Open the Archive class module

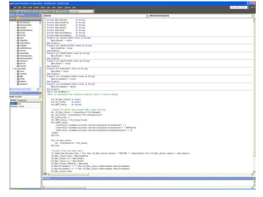21,71
